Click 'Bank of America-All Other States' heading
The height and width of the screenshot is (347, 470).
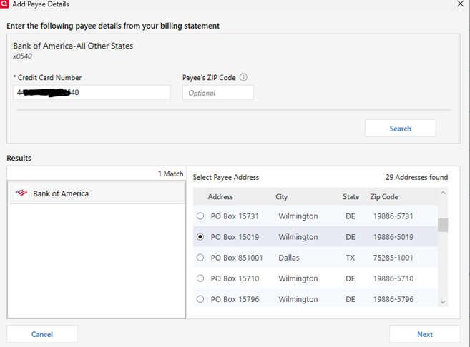(x=73, y=46)
